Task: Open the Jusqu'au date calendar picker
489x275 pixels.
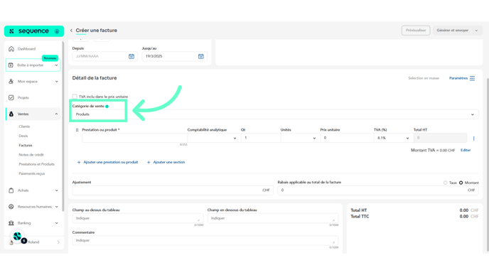Action: tap(201, 56)
